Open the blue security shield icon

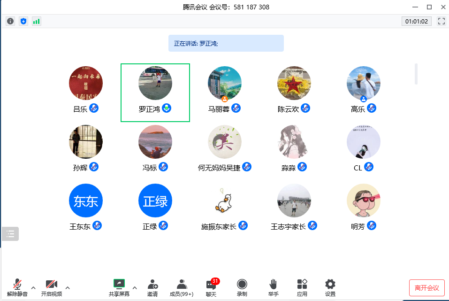23,21
